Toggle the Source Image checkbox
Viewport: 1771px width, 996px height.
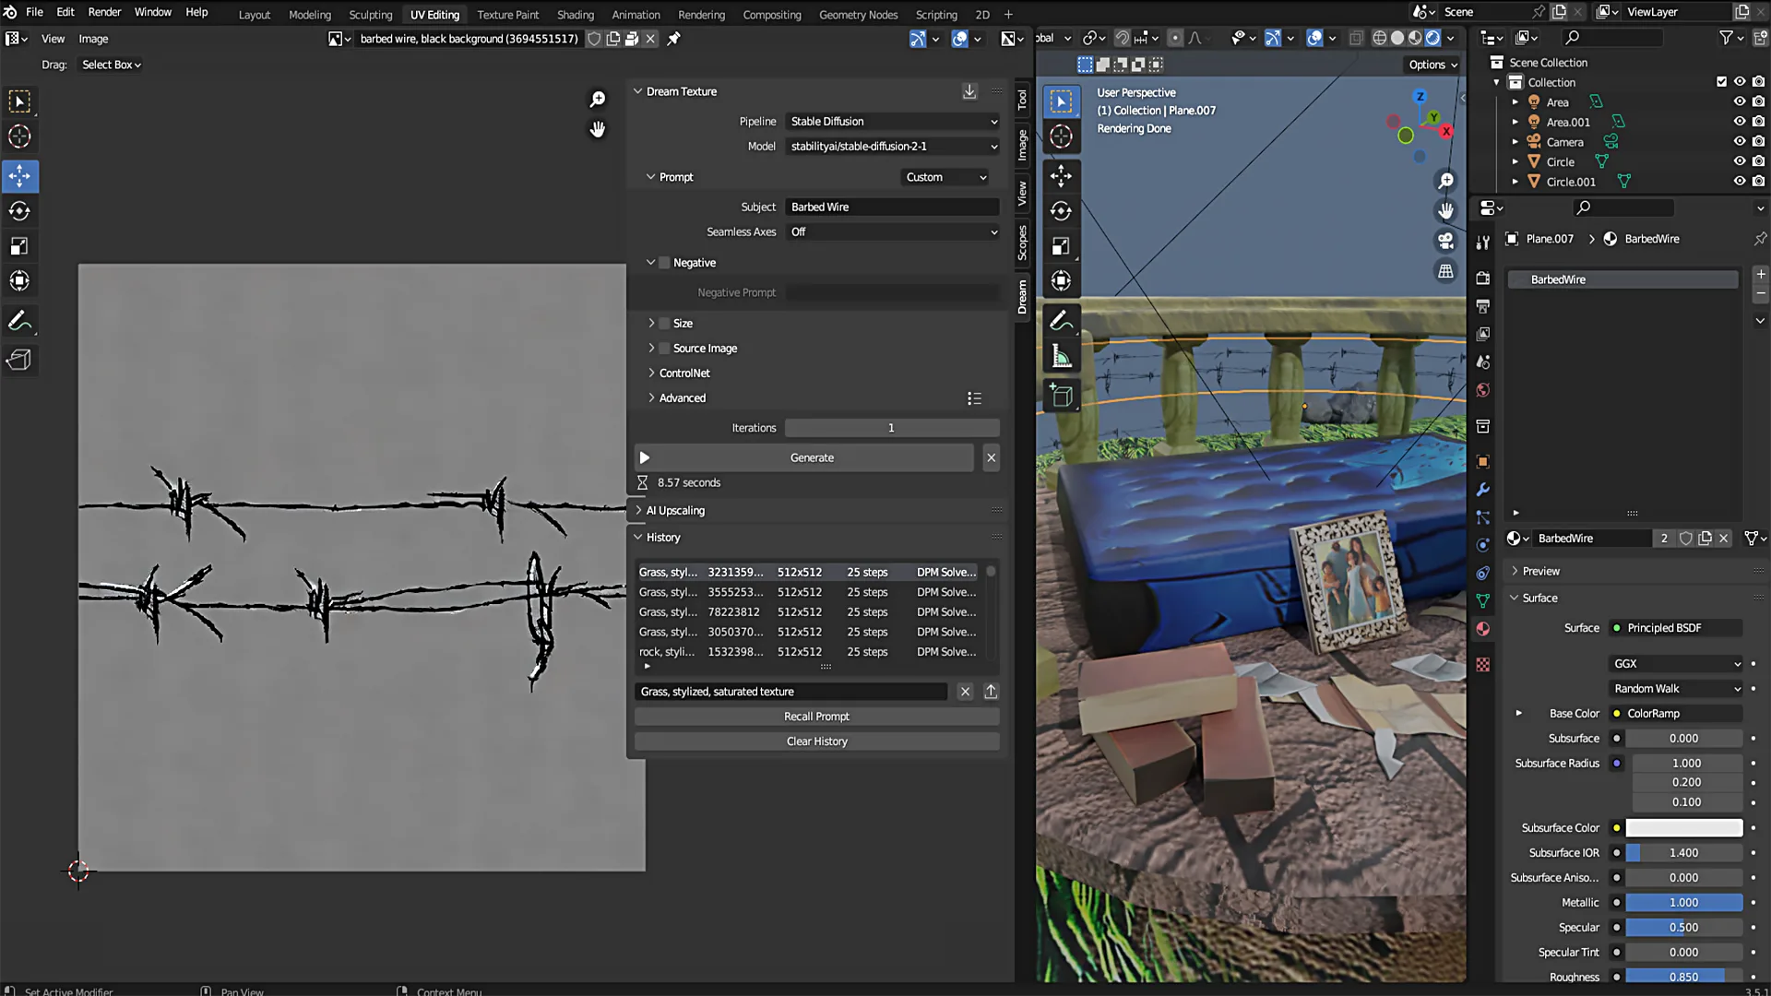[664, 348]
